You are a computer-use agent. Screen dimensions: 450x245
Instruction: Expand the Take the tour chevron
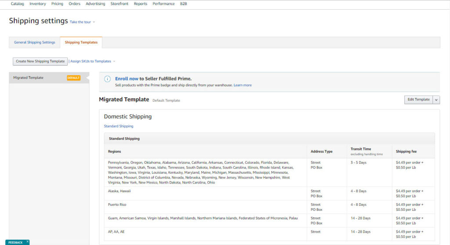tap(94, 22)
